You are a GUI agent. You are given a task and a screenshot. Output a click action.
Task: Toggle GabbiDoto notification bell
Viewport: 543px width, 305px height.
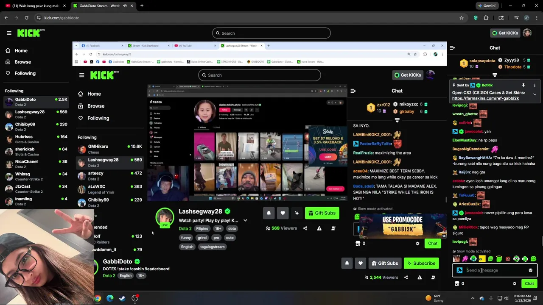tap(347, 263)
